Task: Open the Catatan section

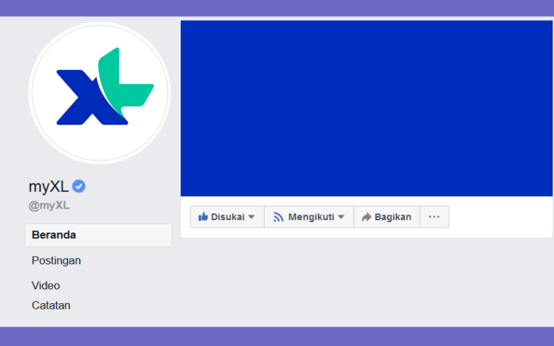Action: (x=51, y=305)
